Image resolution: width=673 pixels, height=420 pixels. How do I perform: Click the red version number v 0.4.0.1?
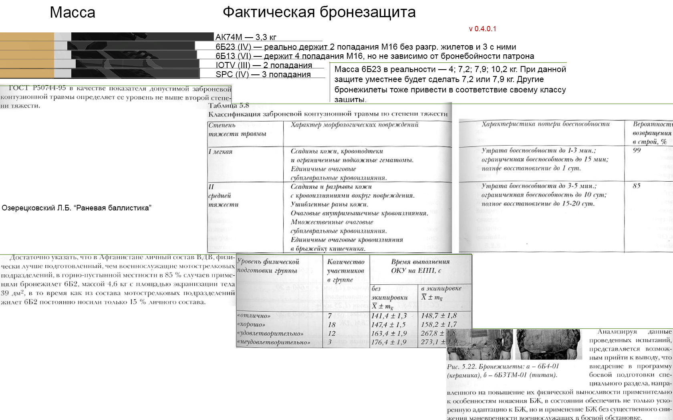[x=482, y=29]
